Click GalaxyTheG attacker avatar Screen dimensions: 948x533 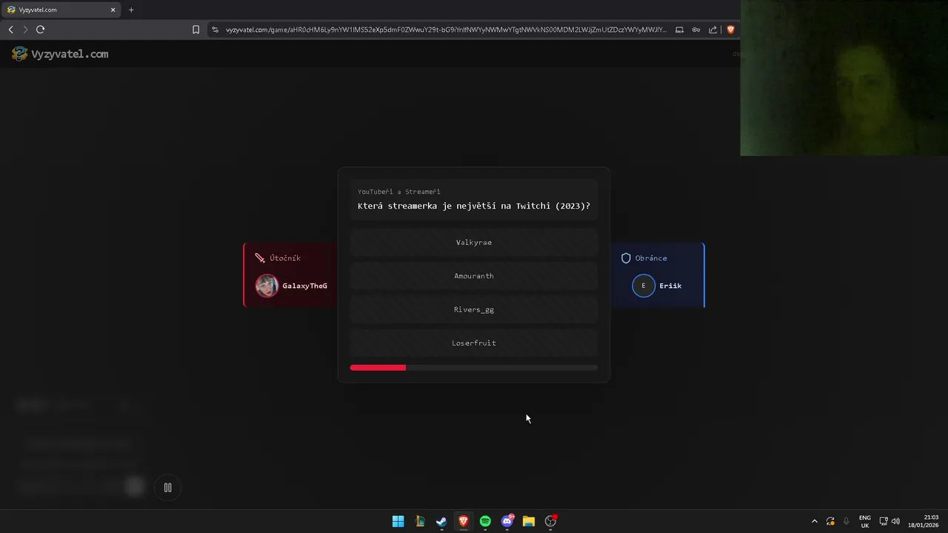(267, 286)
